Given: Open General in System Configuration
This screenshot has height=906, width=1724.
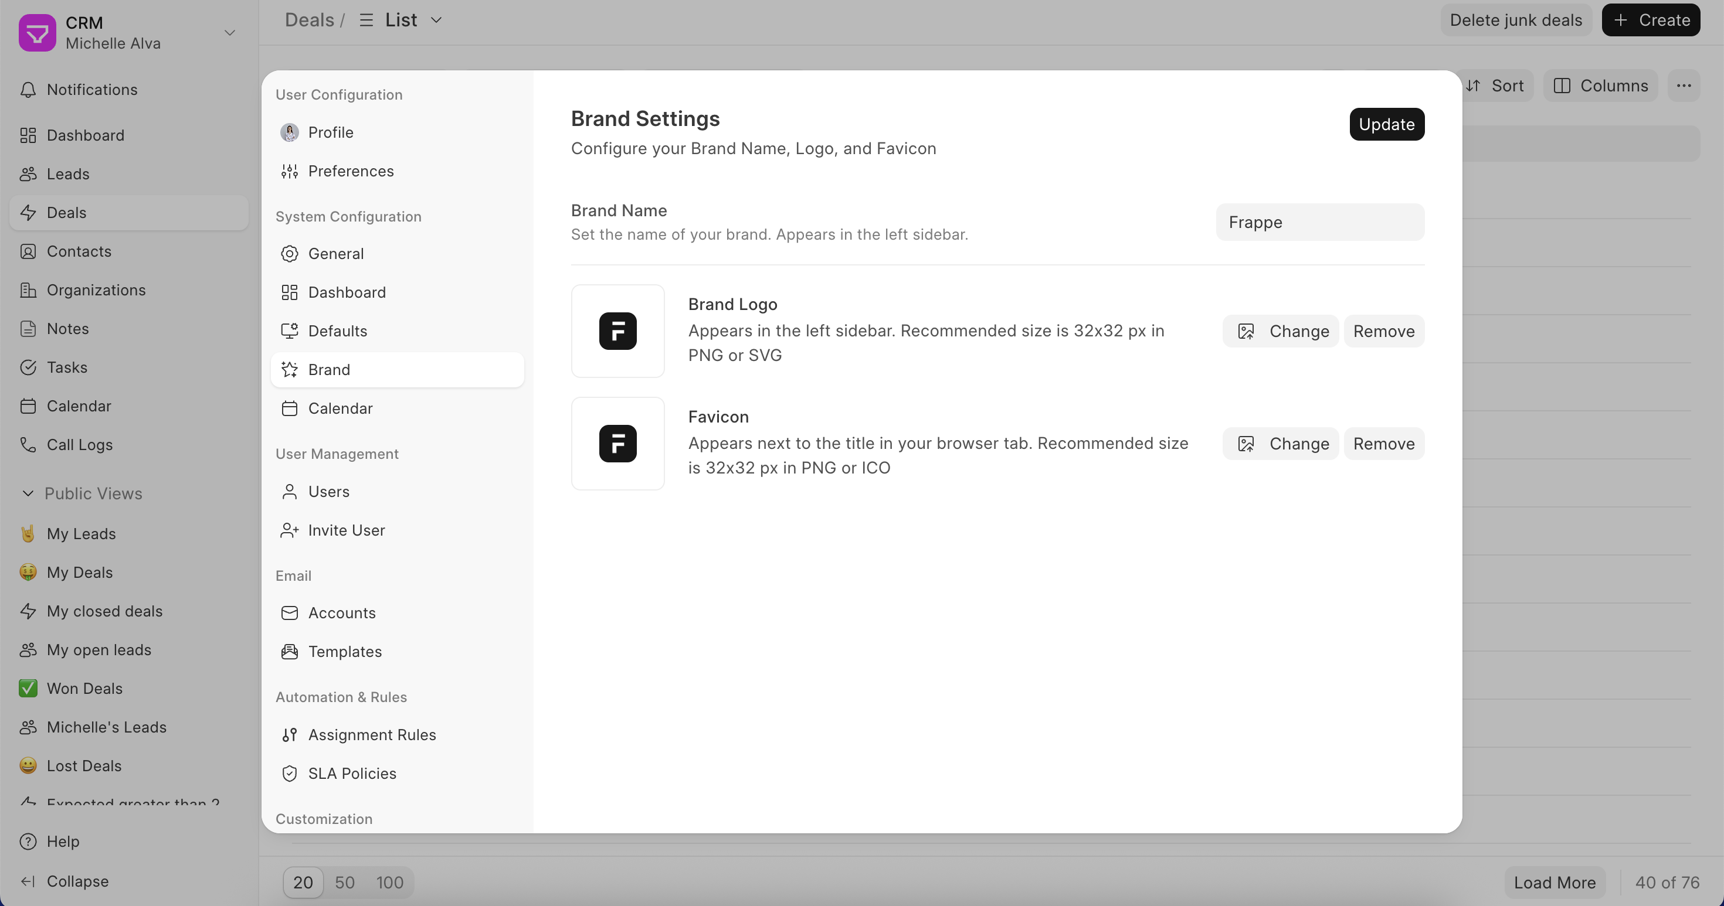Looking at the screenshot, I should coord(336,254).
